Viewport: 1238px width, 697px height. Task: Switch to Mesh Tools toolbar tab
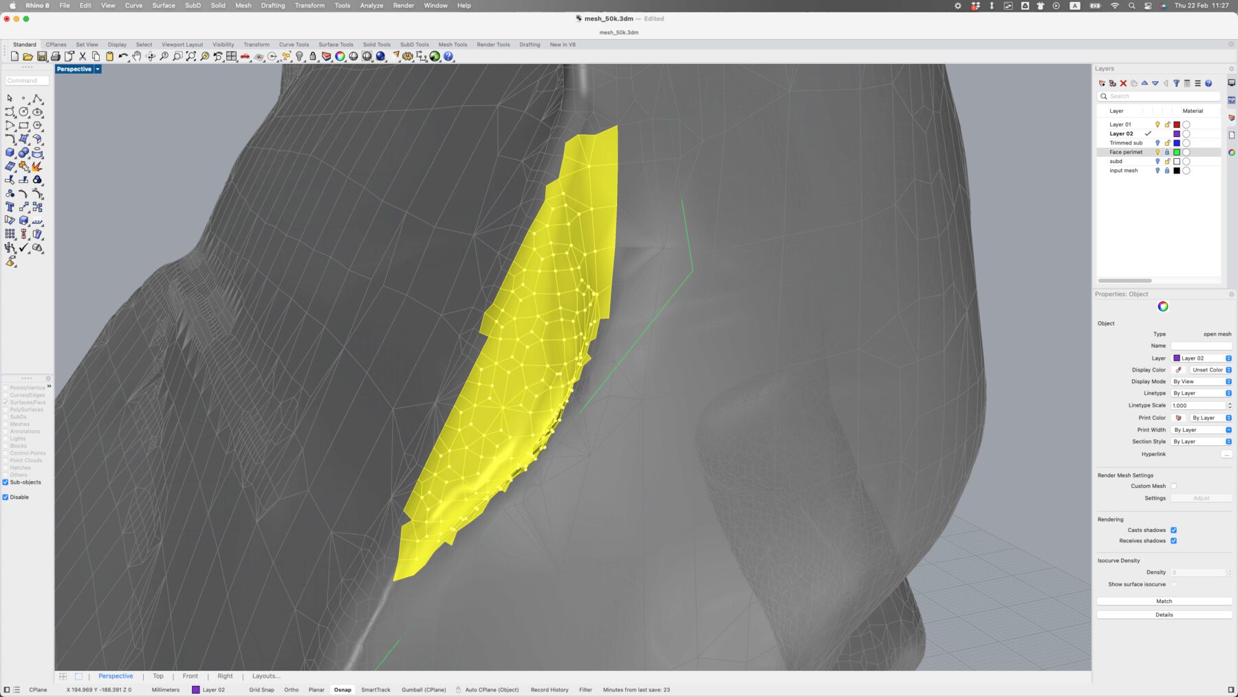pos(453,45)
